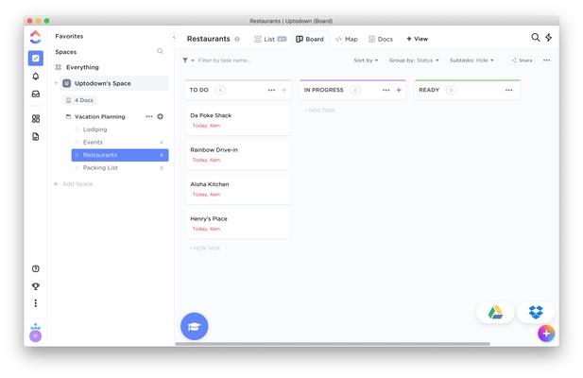Open the Inbox tray icon
The height and width of the screenshot is (378, 583).
pos(36,94)
